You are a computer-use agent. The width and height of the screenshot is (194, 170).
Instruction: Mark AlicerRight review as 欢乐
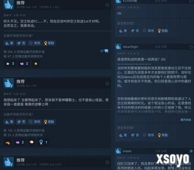[x=148, y=135]
